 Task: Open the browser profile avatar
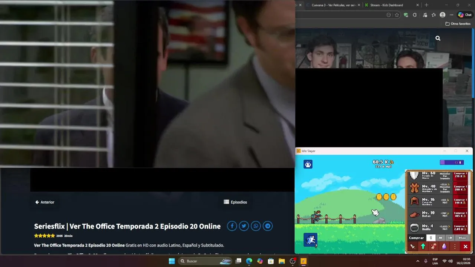pyautogui.click(x=442, y=15)
